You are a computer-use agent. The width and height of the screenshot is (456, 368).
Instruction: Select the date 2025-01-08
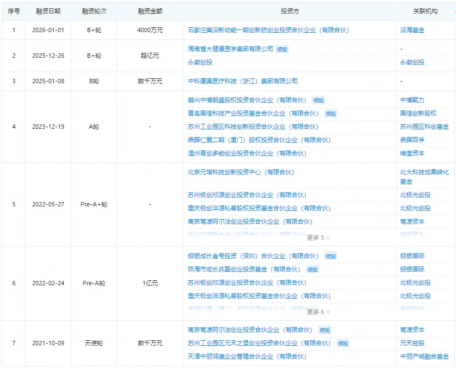[x=48, y=81]
